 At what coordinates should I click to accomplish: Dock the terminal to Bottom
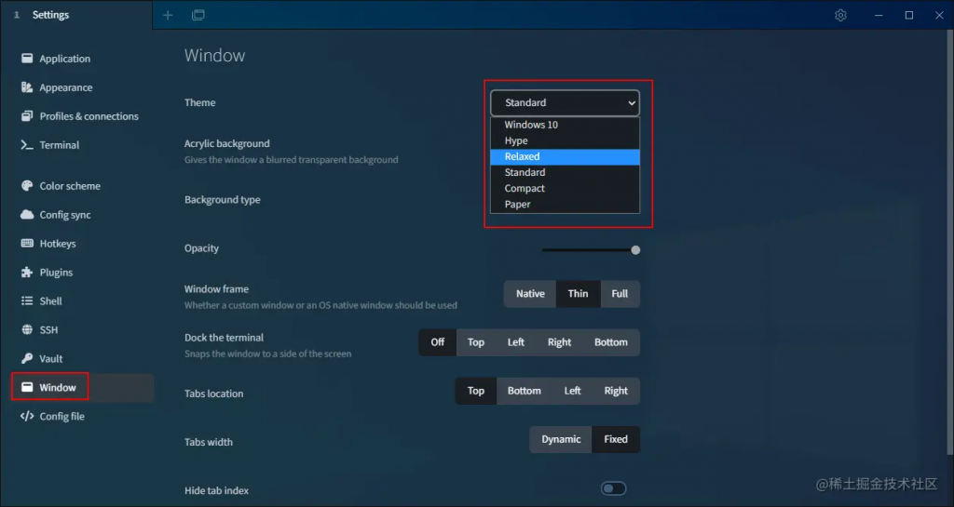tap(611, 342)
